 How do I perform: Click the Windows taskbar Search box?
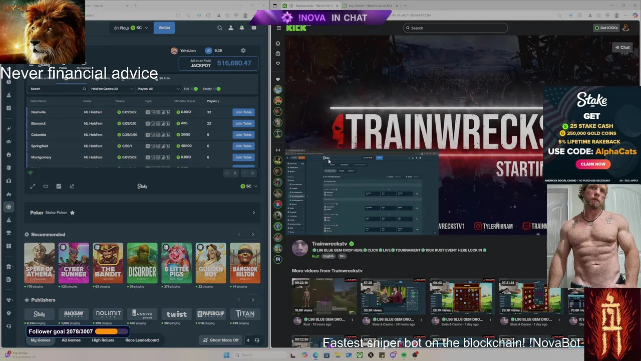(260, 355)
